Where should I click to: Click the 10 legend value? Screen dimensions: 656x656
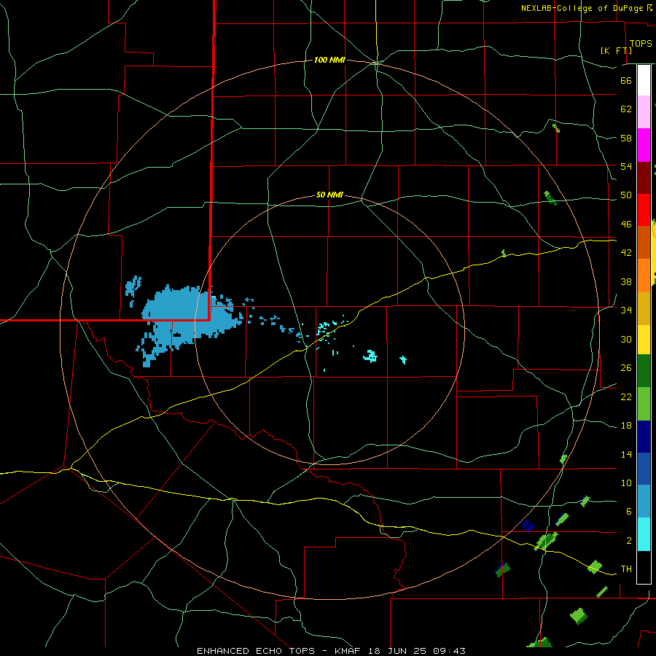(626, 483)
